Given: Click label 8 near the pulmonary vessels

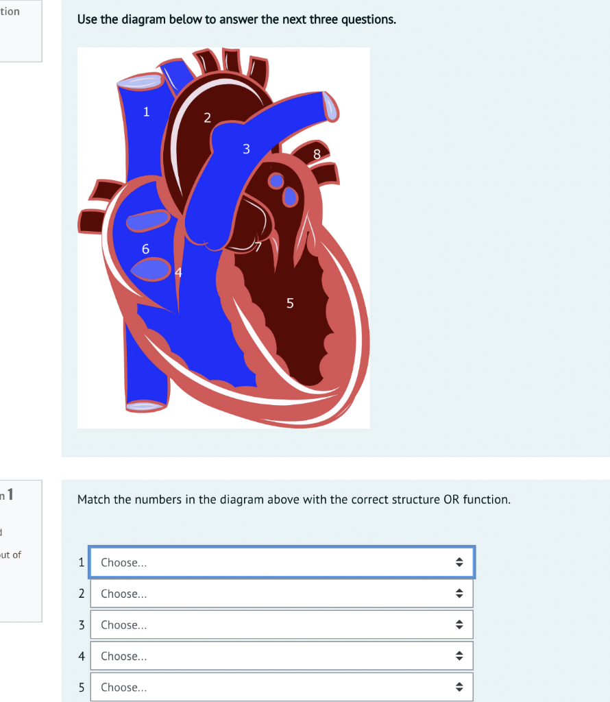Looking at the screenshot, I should tap(316, 155).
